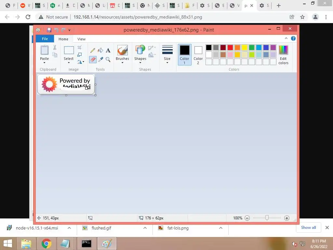The height and width of the screenshot is (250, 333).
Task: Select Color 2 background box
Action: pos(198,55)
